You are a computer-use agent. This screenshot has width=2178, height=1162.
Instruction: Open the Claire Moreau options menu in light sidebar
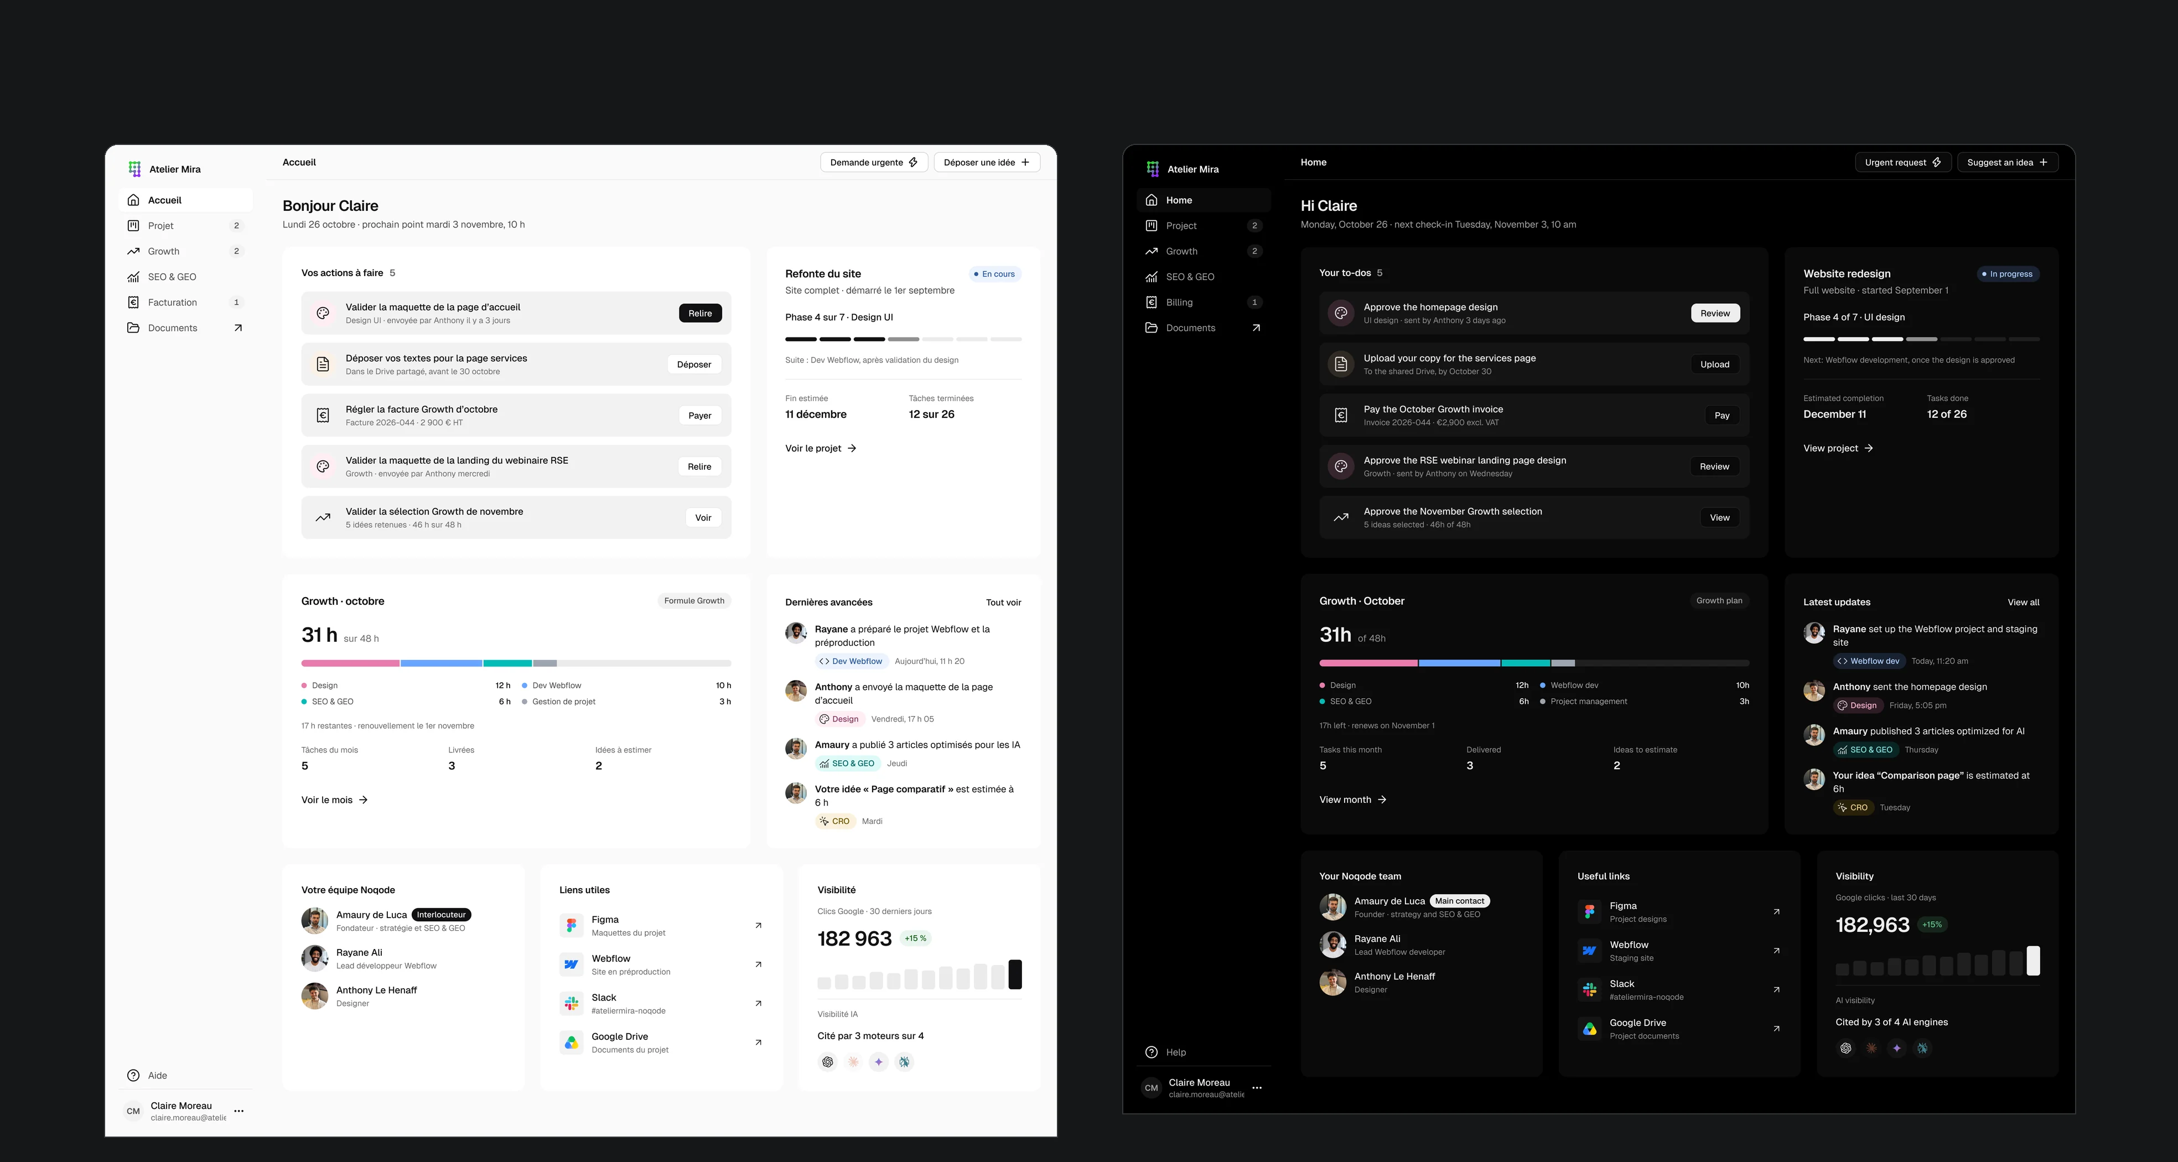click(239, 1111)
